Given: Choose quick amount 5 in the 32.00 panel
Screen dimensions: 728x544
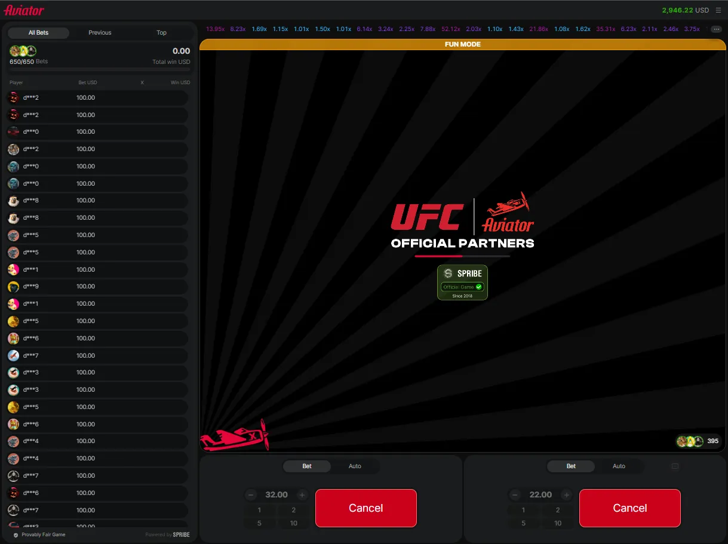Looking at the screenshot, I should (259, 524).
